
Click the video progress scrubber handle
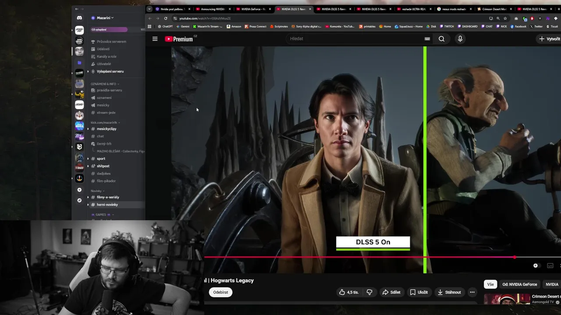[515, 257]
